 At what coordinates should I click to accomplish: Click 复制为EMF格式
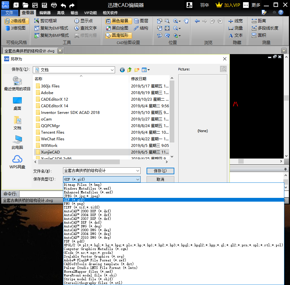[51, 28]
